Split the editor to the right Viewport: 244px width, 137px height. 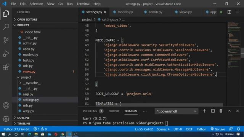click(x=229, y=12)
